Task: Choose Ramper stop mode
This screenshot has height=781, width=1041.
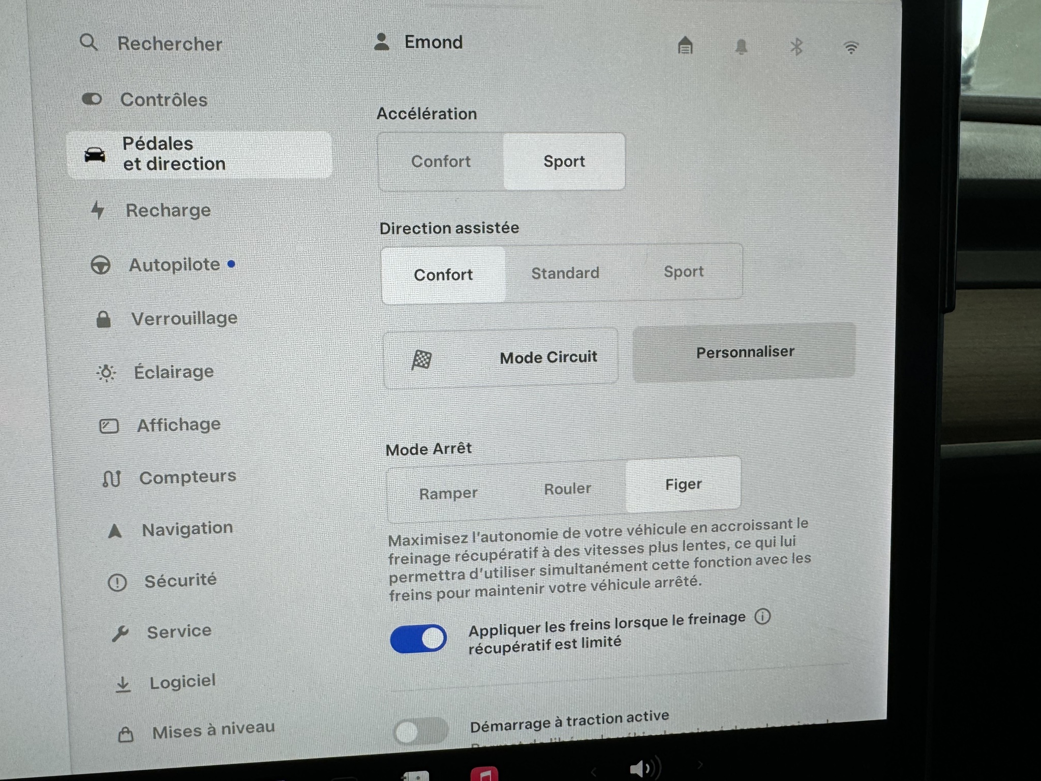Action: (x=448, y=493)
